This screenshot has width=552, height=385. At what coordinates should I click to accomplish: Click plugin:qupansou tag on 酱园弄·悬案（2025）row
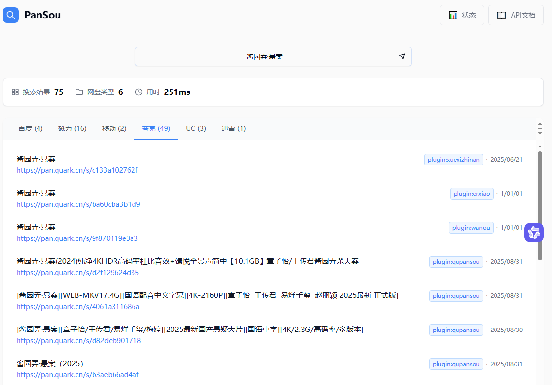pyautogui.click(x=456, y=364)
